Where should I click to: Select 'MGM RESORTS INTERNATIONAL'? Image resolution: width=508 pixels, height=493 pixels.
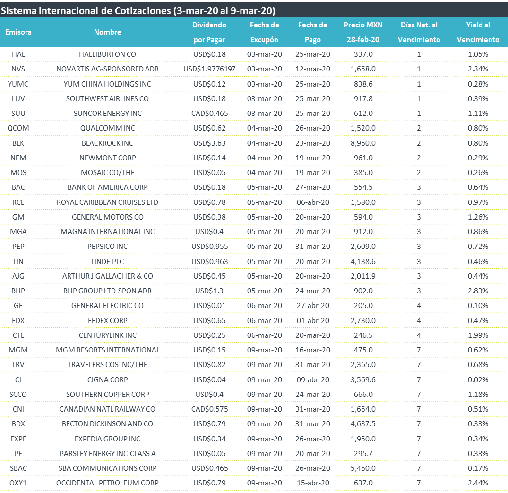pos(108,350)
